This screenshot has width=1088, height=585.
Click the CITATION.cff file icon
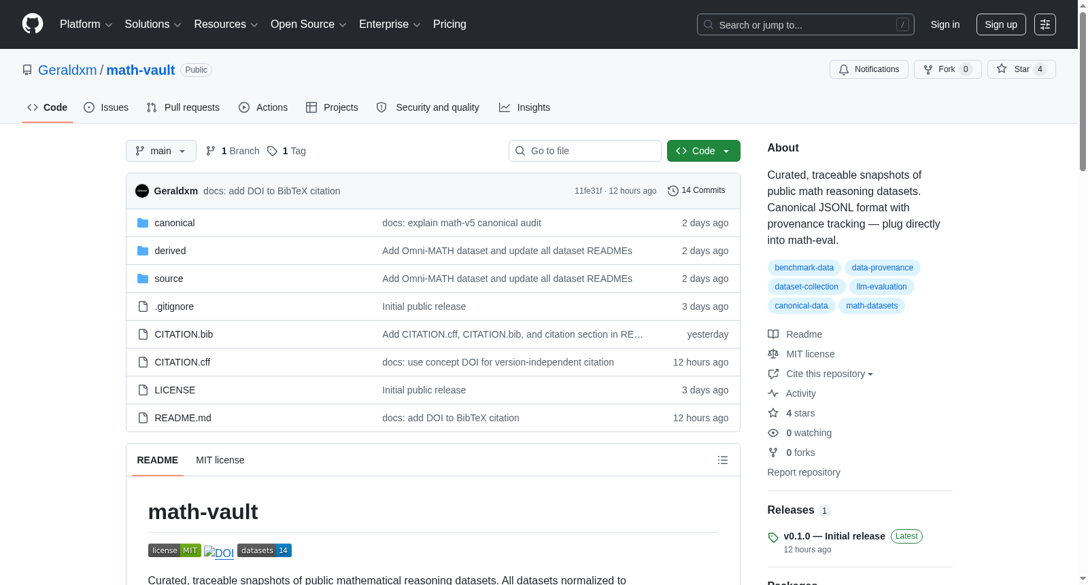coord(143,362)
